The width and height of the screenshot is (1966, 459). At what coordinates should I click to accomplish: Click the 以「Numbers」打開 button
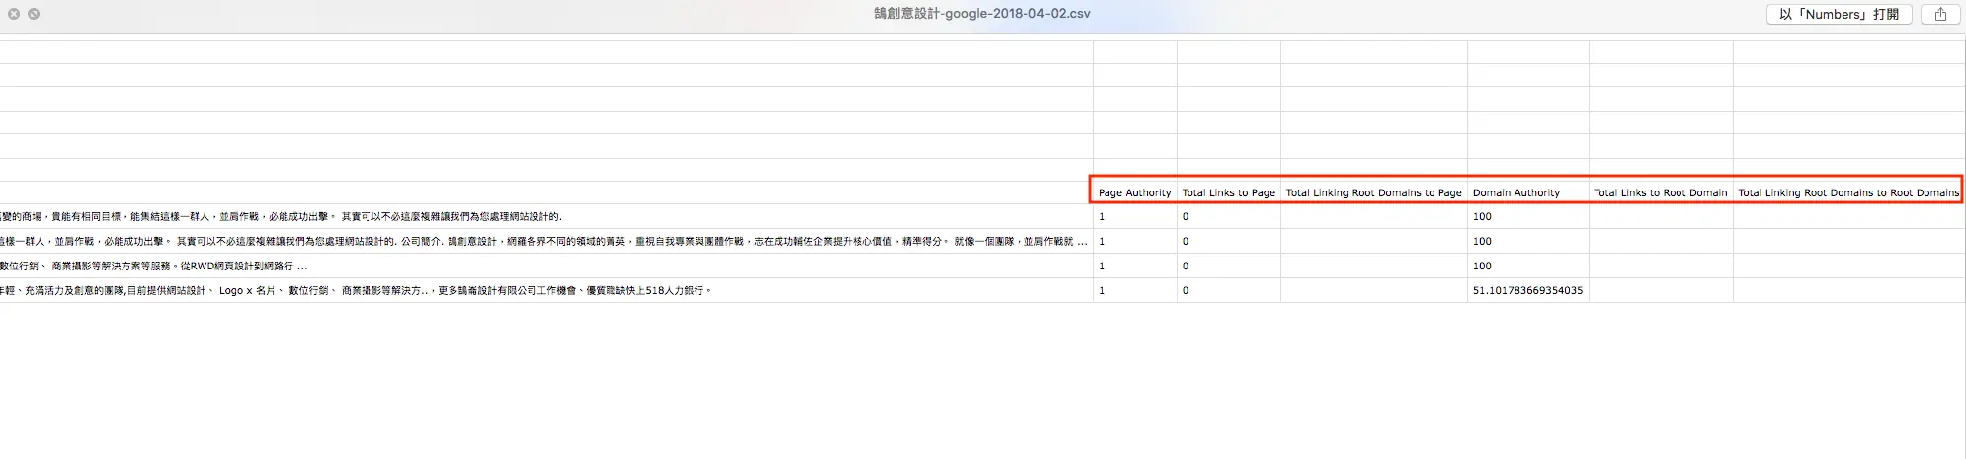(1839, 15)
